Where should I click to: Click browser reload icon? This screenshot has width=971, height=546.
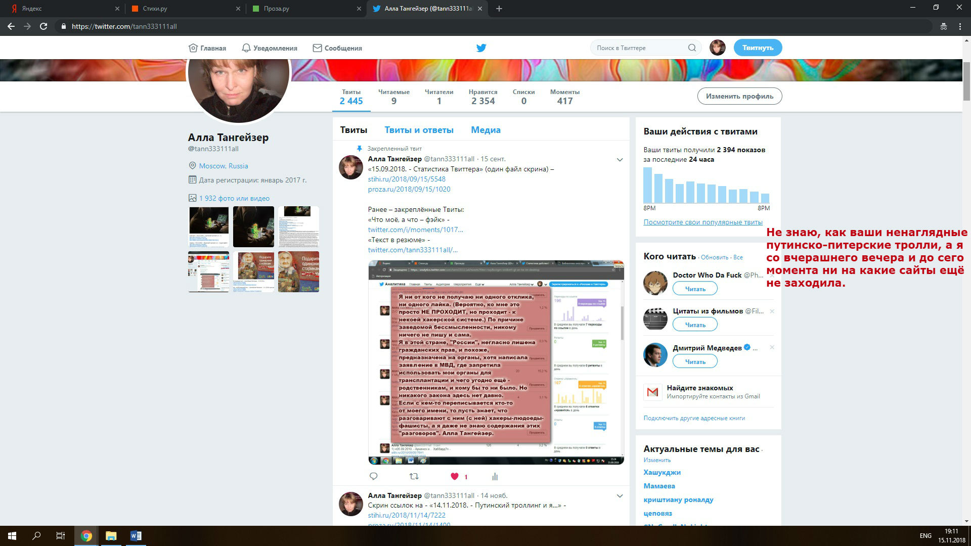click(43, 26)
